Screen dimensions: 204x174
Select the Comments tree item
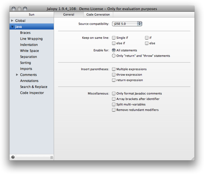[x=28, y=75]
